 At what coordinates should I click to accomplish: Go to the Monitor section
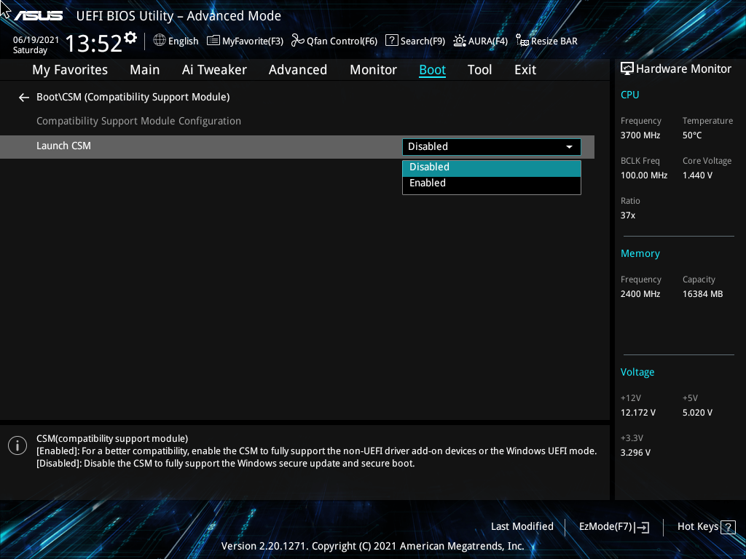coord(373,69)
